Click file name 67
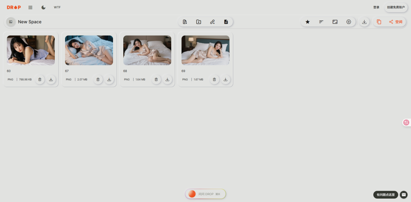The width and height of the screenshot is (411, 202). 67,71
